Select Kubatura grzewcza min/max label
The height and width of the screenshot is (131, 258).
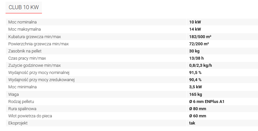[x=34, y=36]
